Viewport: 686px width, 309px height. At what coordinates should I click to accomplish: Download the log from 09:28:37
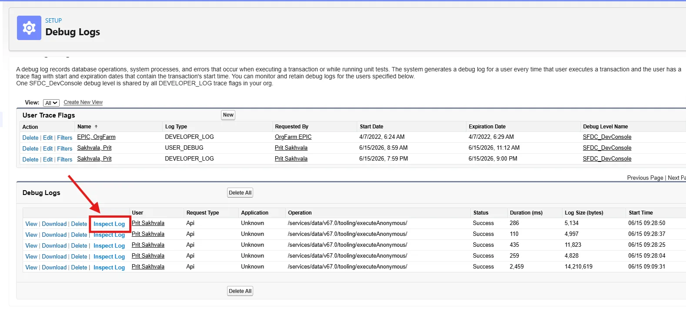(x=54, y=235)
